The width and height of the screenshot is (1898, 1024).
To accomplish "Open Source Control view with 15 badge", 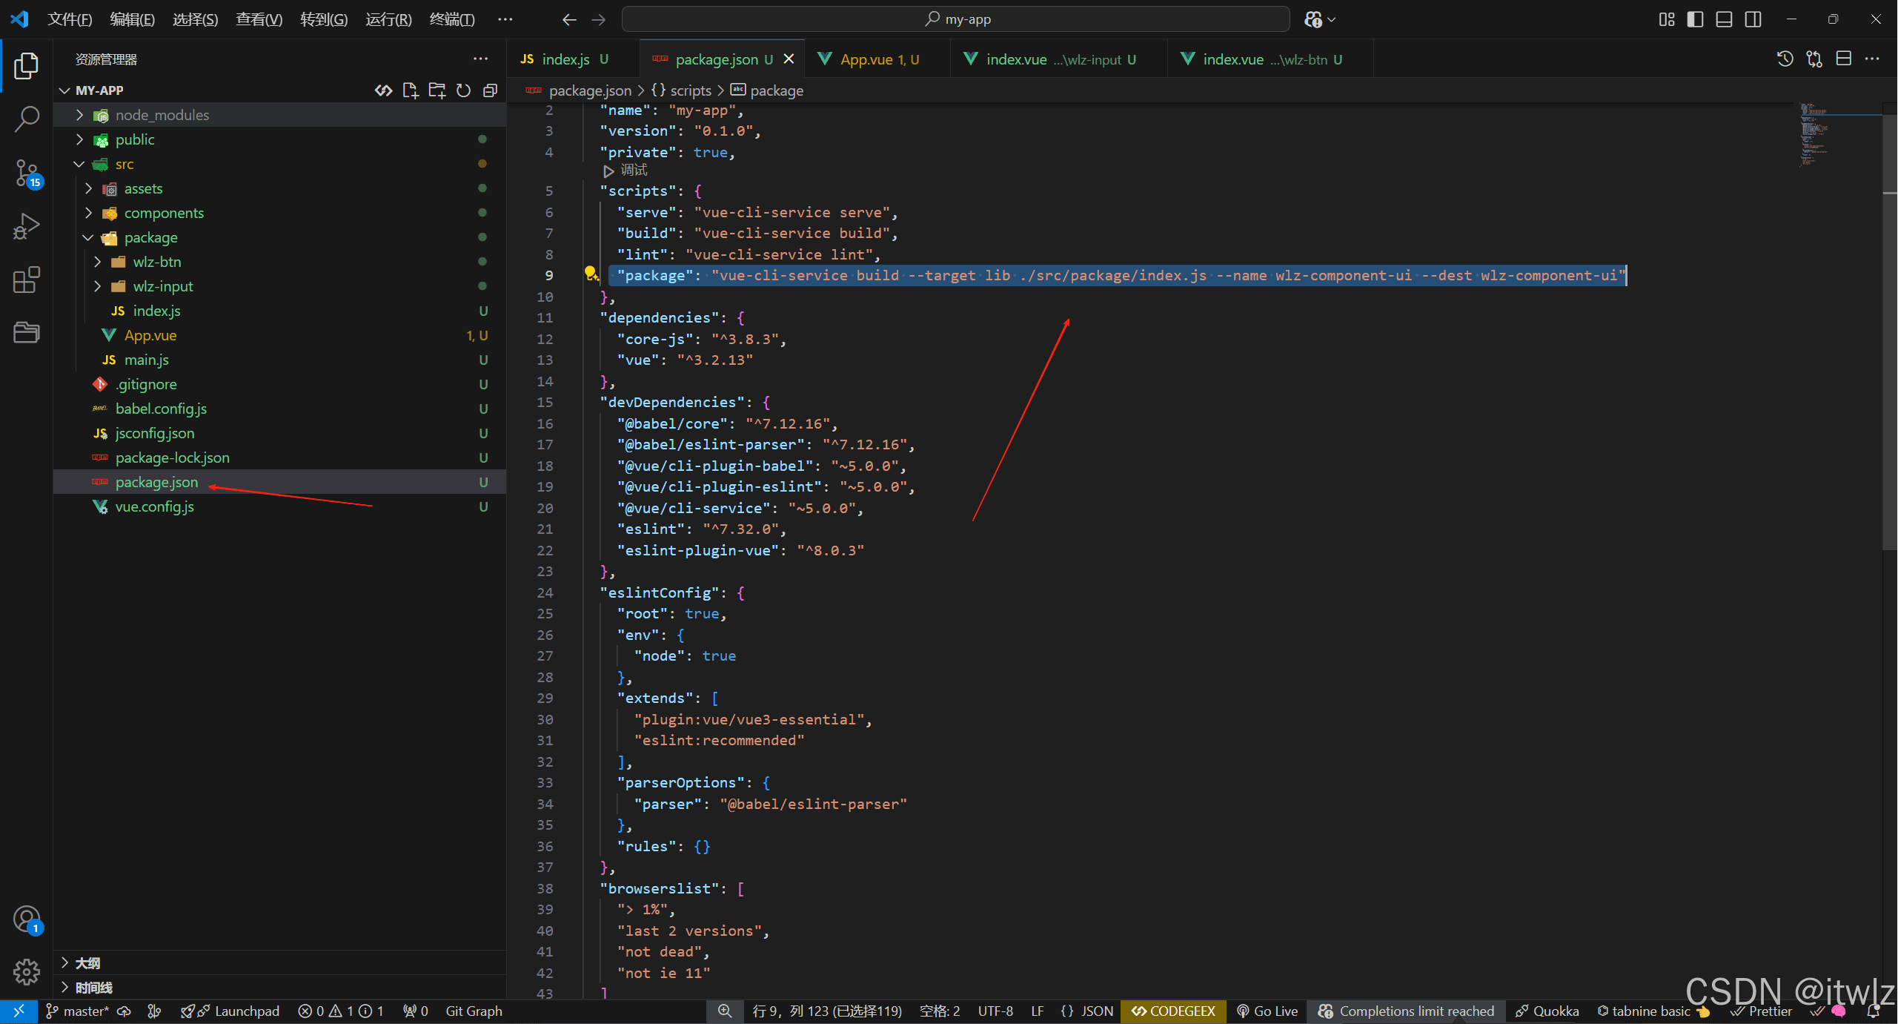I will coord(27,173).
